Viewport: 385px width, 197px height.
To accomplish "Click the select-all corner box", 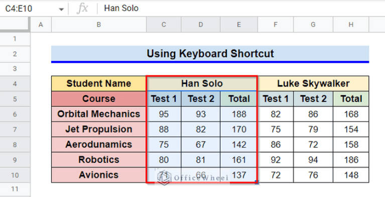I will pos(15,24).
